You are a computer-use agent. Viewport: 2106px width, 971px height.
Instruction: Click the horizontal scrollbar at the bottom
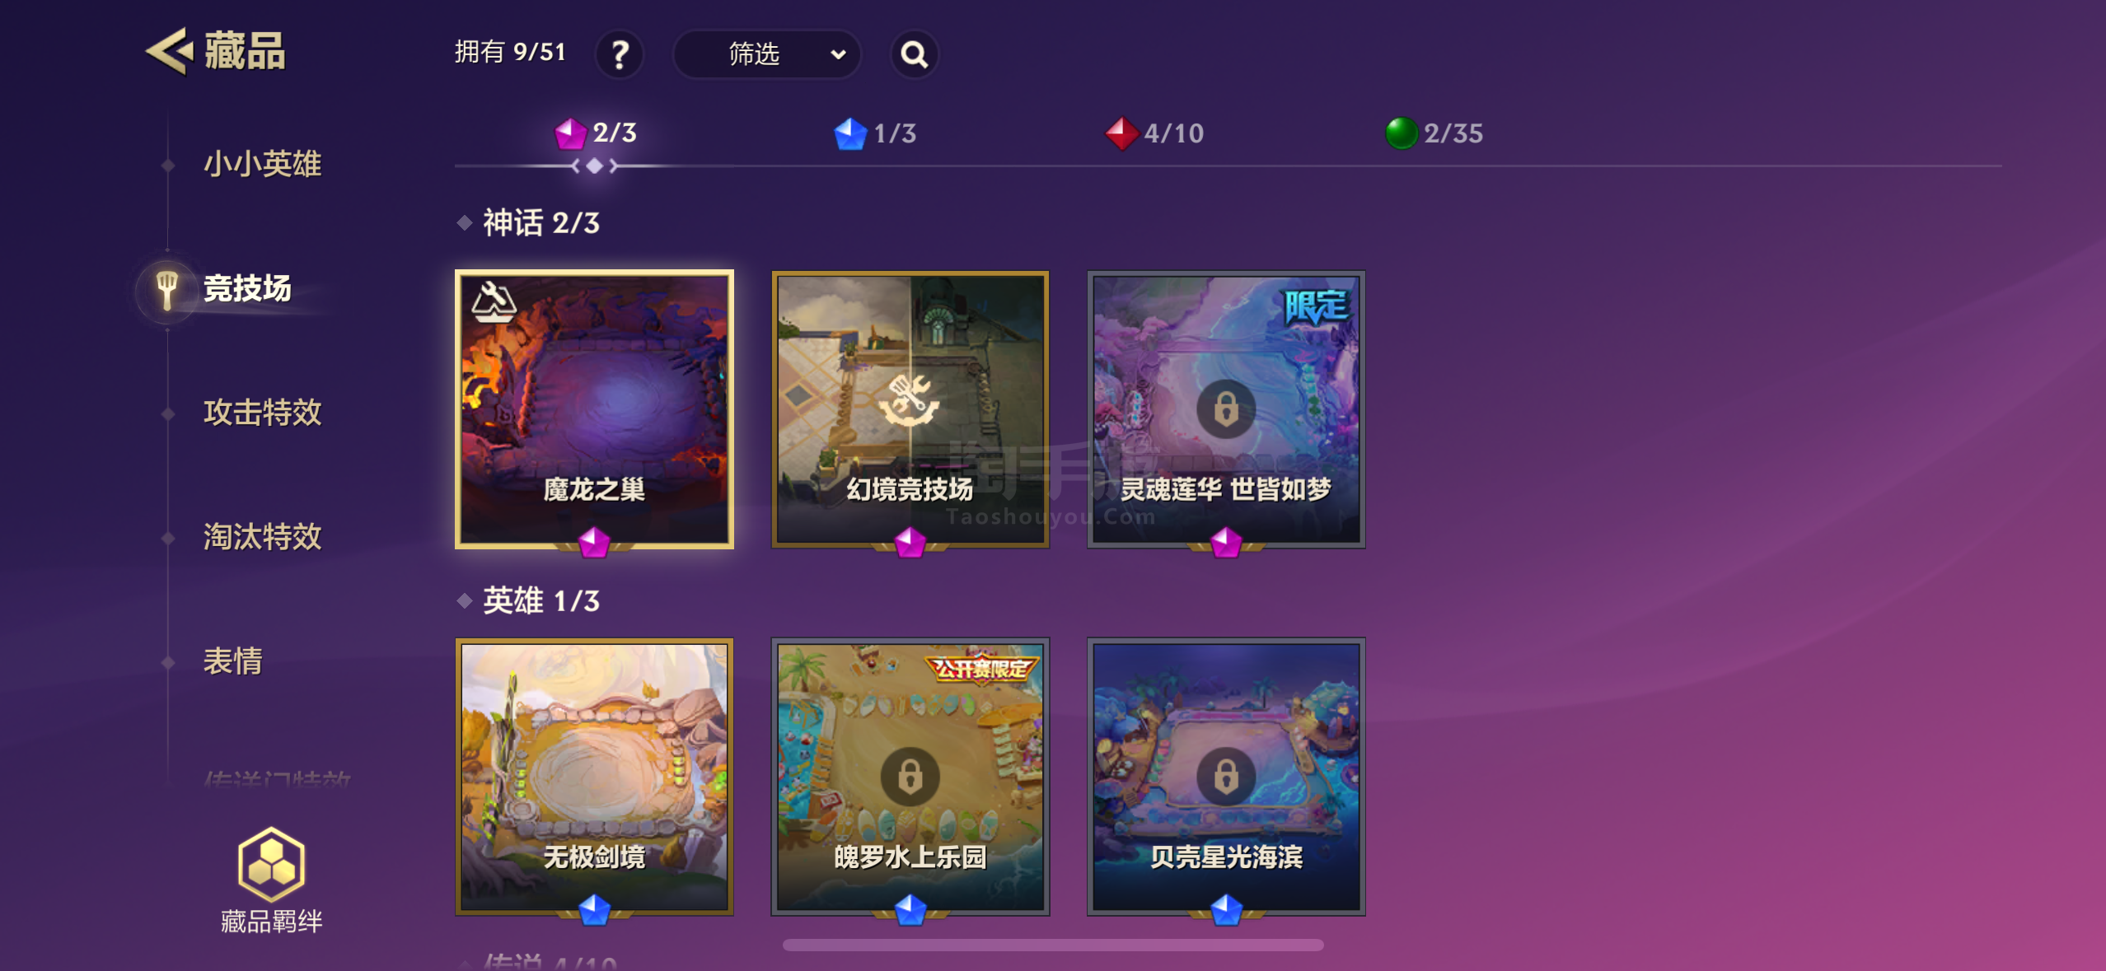(x=1053, y=945)
